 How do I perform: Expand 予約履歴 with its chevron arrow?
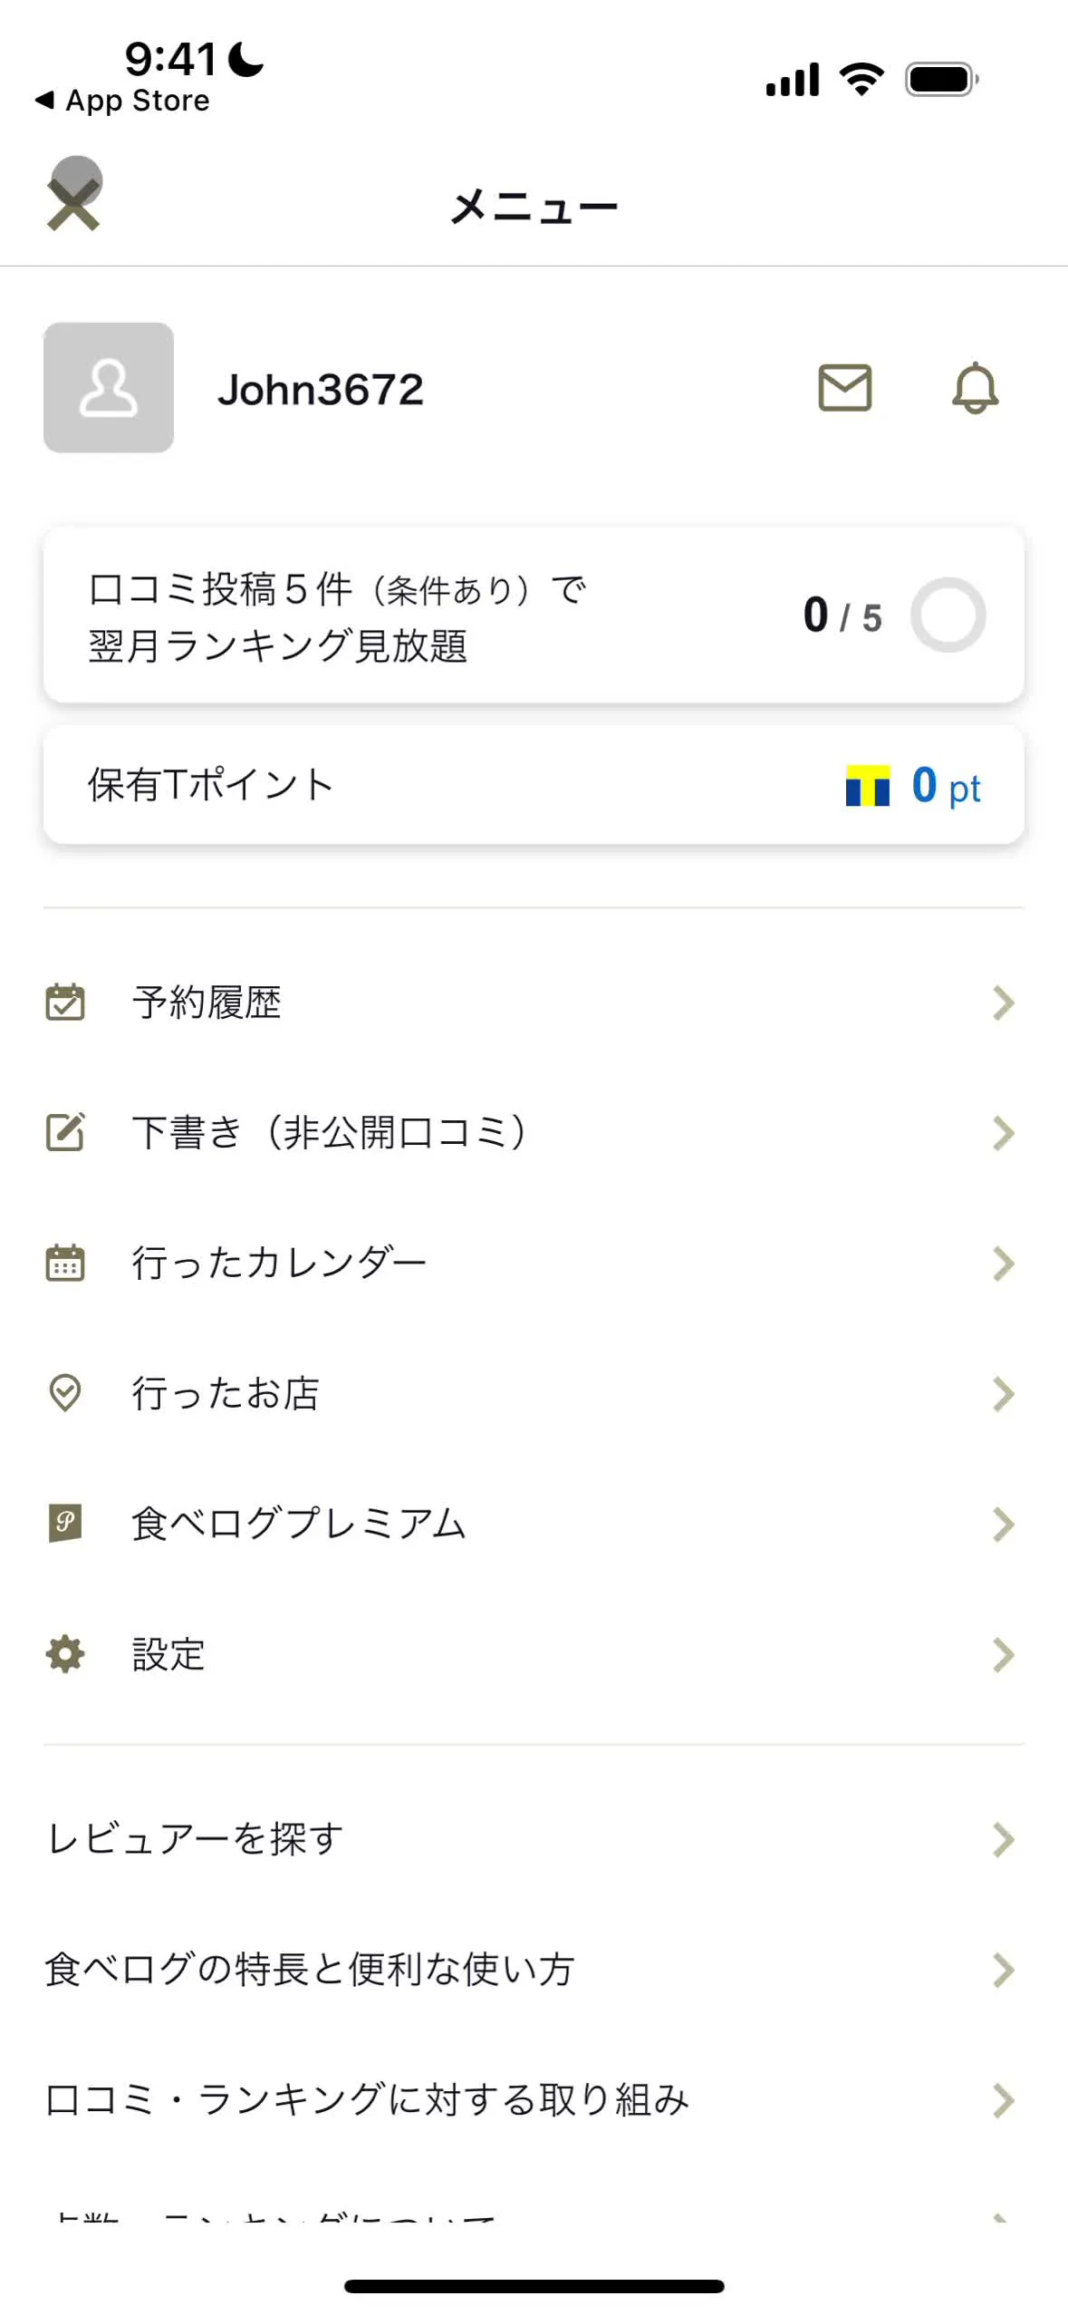(1003, 1003)
